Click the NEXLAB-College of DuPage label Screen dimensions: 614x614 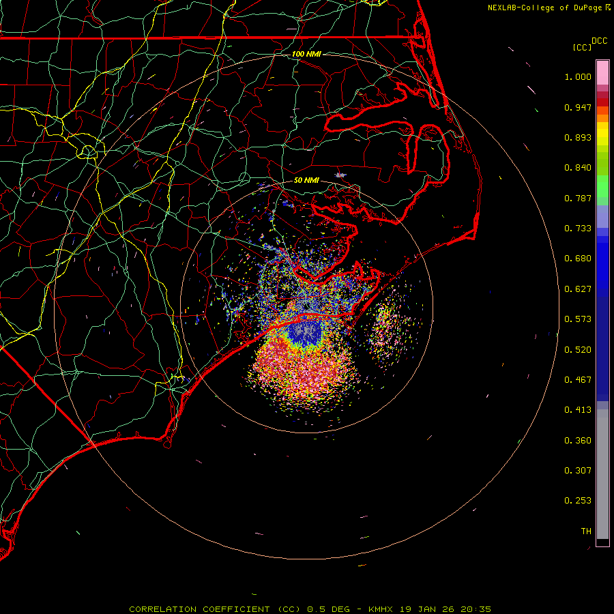pyautogui.click(x=546, y=8)
